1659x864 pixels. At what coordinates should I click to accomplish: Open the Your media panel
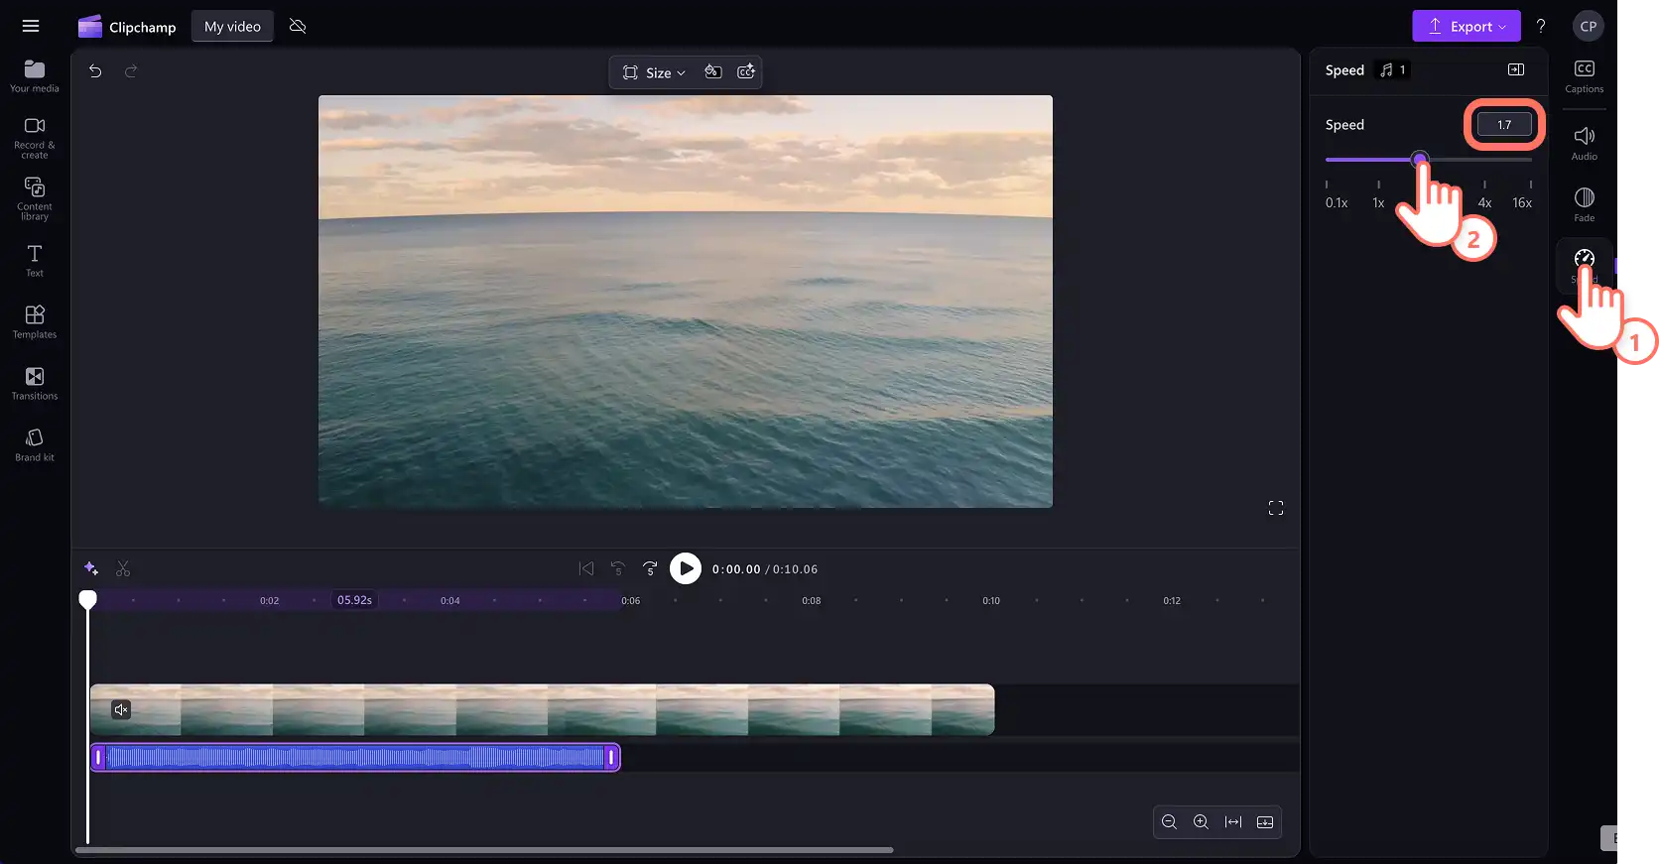point(35,75)
